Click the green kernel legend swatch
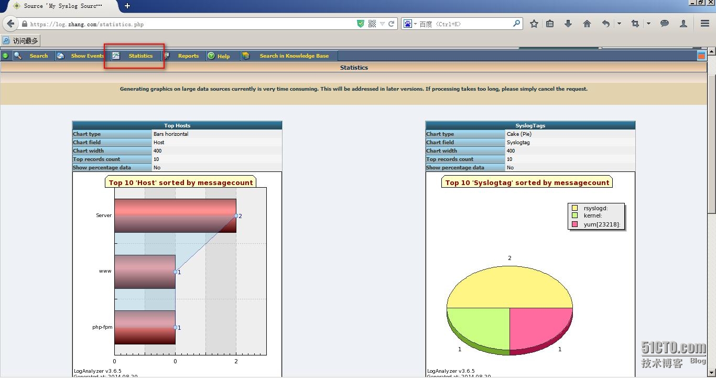The height and width of the screenshot is (378, 716). coord(574,215)
